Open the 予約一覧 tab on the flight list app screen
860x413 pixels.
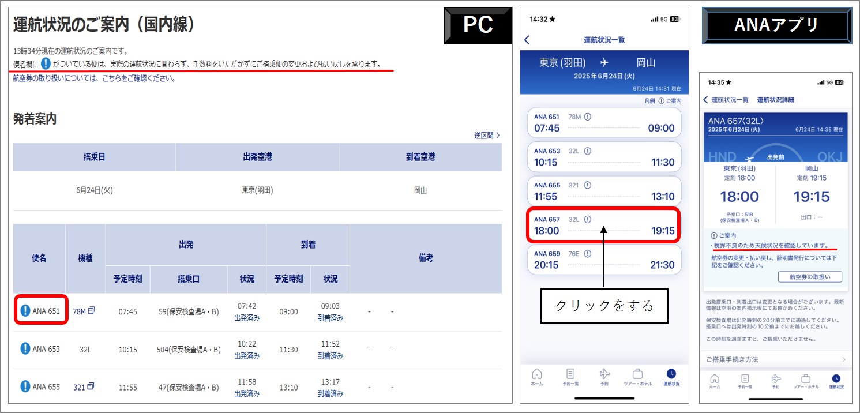[570, 377]
